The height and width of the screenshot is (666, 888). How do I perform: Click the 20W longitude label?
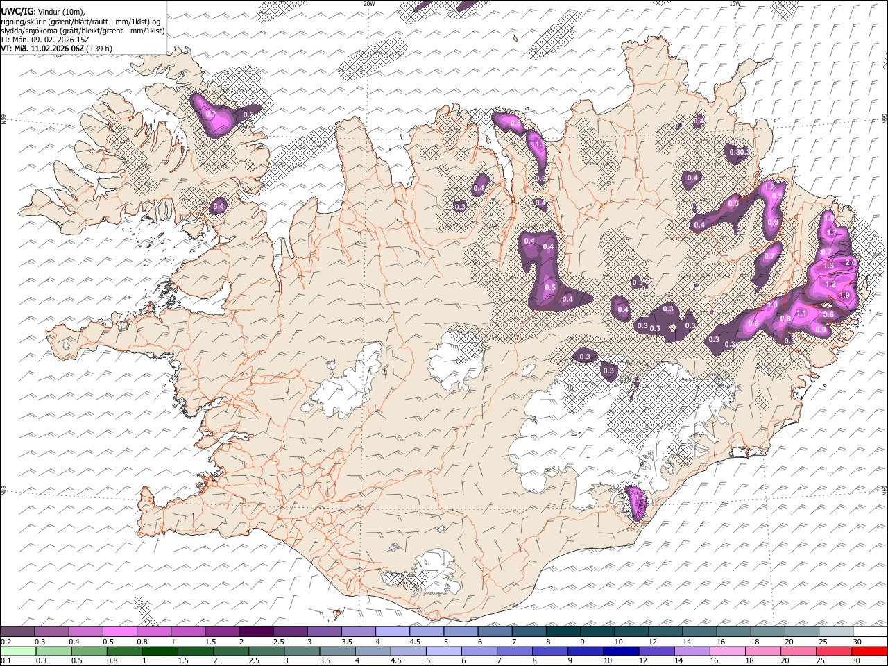click(x=369, y=3)
